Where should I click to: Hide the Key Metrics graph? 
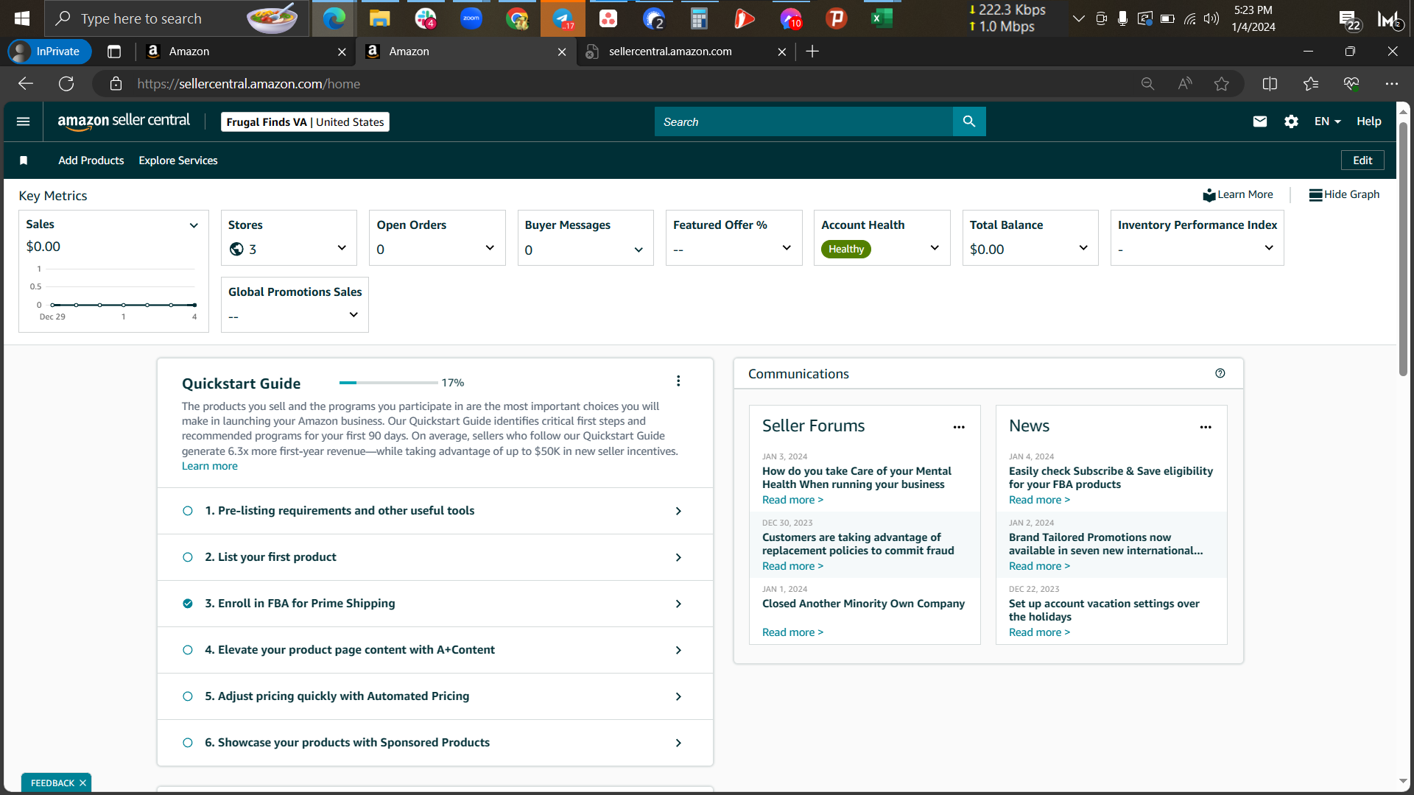1344,194
